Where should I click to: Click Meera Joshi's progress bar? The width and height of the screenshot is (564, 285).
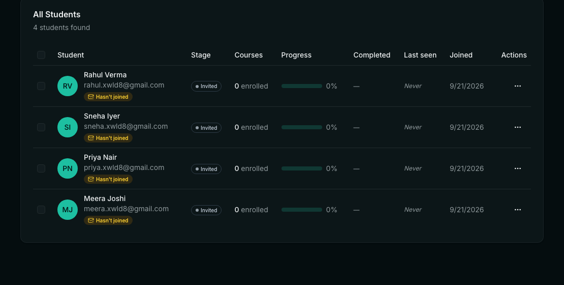click(302, 210)
